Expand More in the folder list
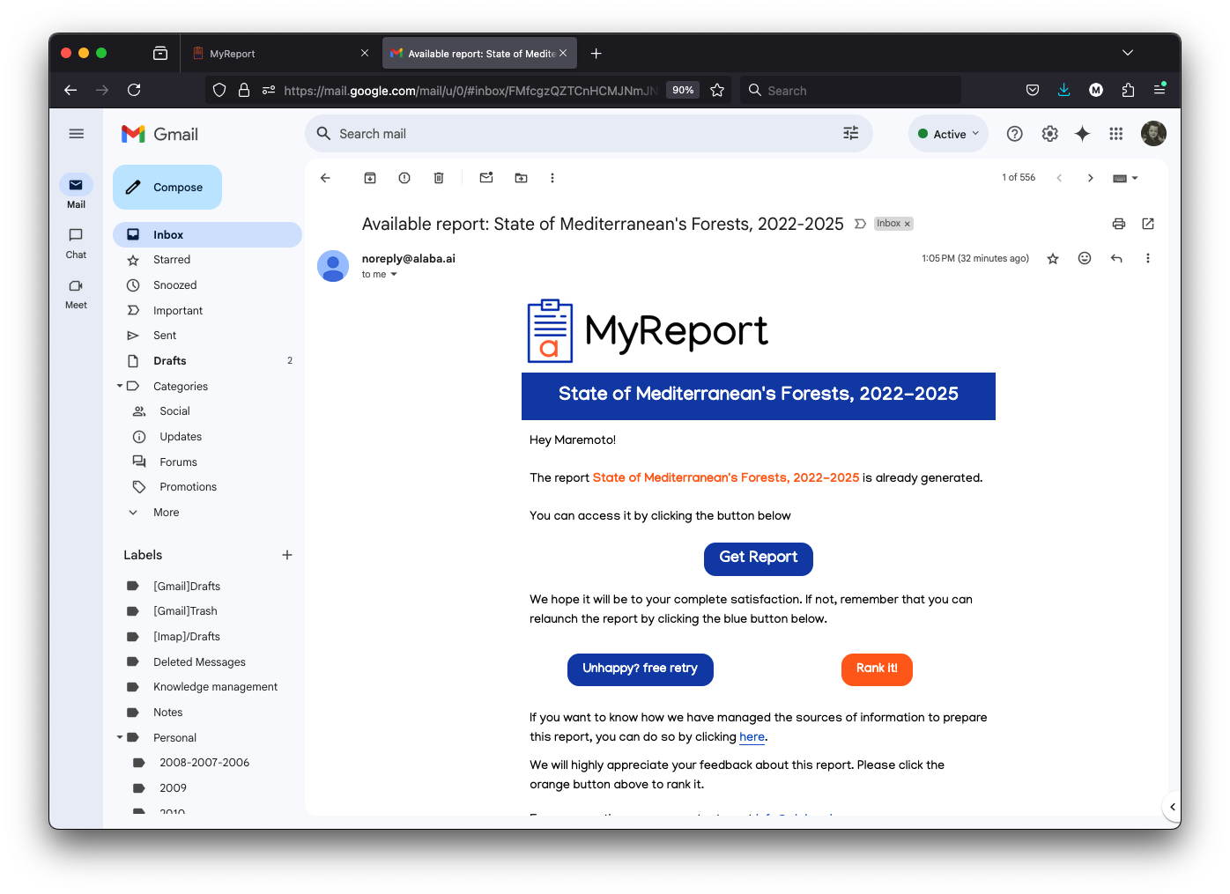Screen dimensions: 1230x894 point(166,513)
